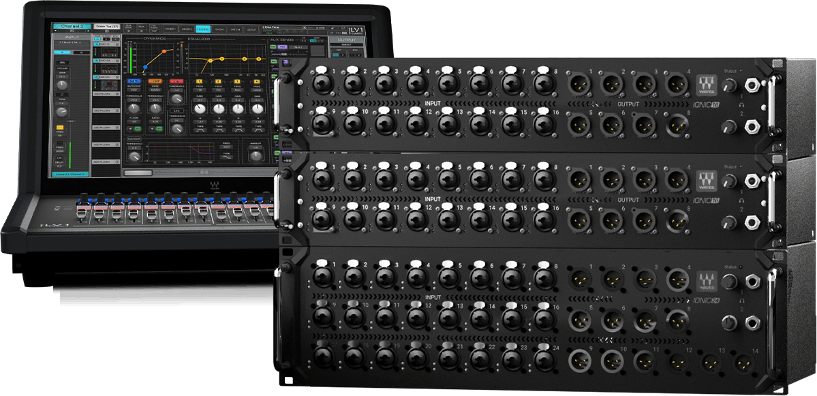Image resolution: width=817 pixels, height=396 pixels.
Task: Select the highlighted CHANNEL tab
Action: pyautogui.click(x=203, y=29)
